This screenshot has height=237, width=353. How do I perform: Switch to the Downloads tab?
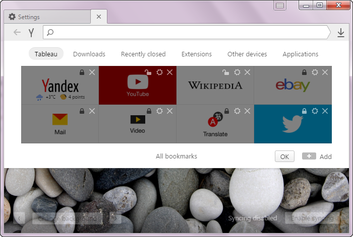click(x=89, y=54)
